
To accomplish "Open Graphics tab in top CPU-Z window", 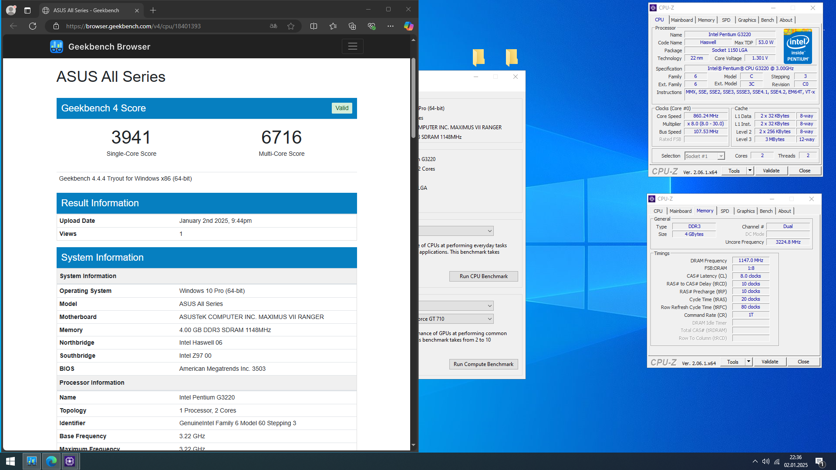I will (747, 20).
